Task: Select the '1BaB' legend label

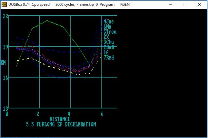Action: click(x=109, y=47)
